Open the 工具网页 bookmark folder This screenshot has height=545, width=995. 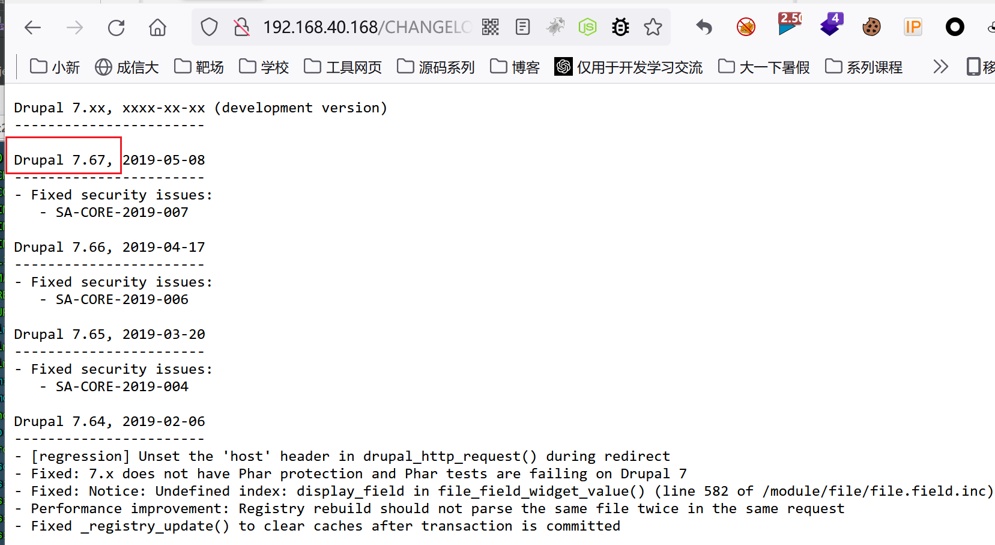click(343, 67)
